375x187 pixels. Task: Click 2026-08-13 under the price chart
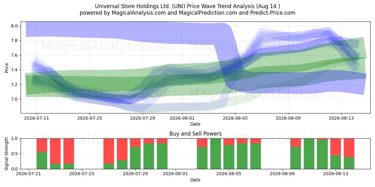click(341, 118)
